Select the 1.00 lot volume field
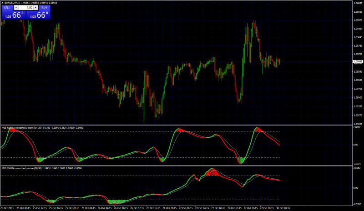364x211 pixels. (26, 8)
